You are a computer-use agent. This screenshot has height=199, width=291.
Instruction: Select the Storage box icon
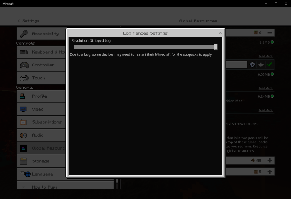click(23, 161)
